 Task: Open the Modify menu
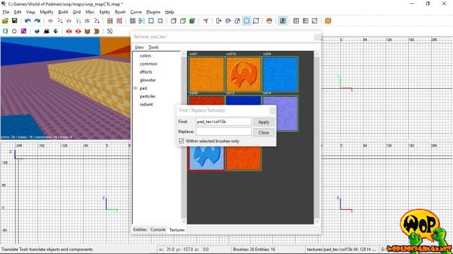46,12
